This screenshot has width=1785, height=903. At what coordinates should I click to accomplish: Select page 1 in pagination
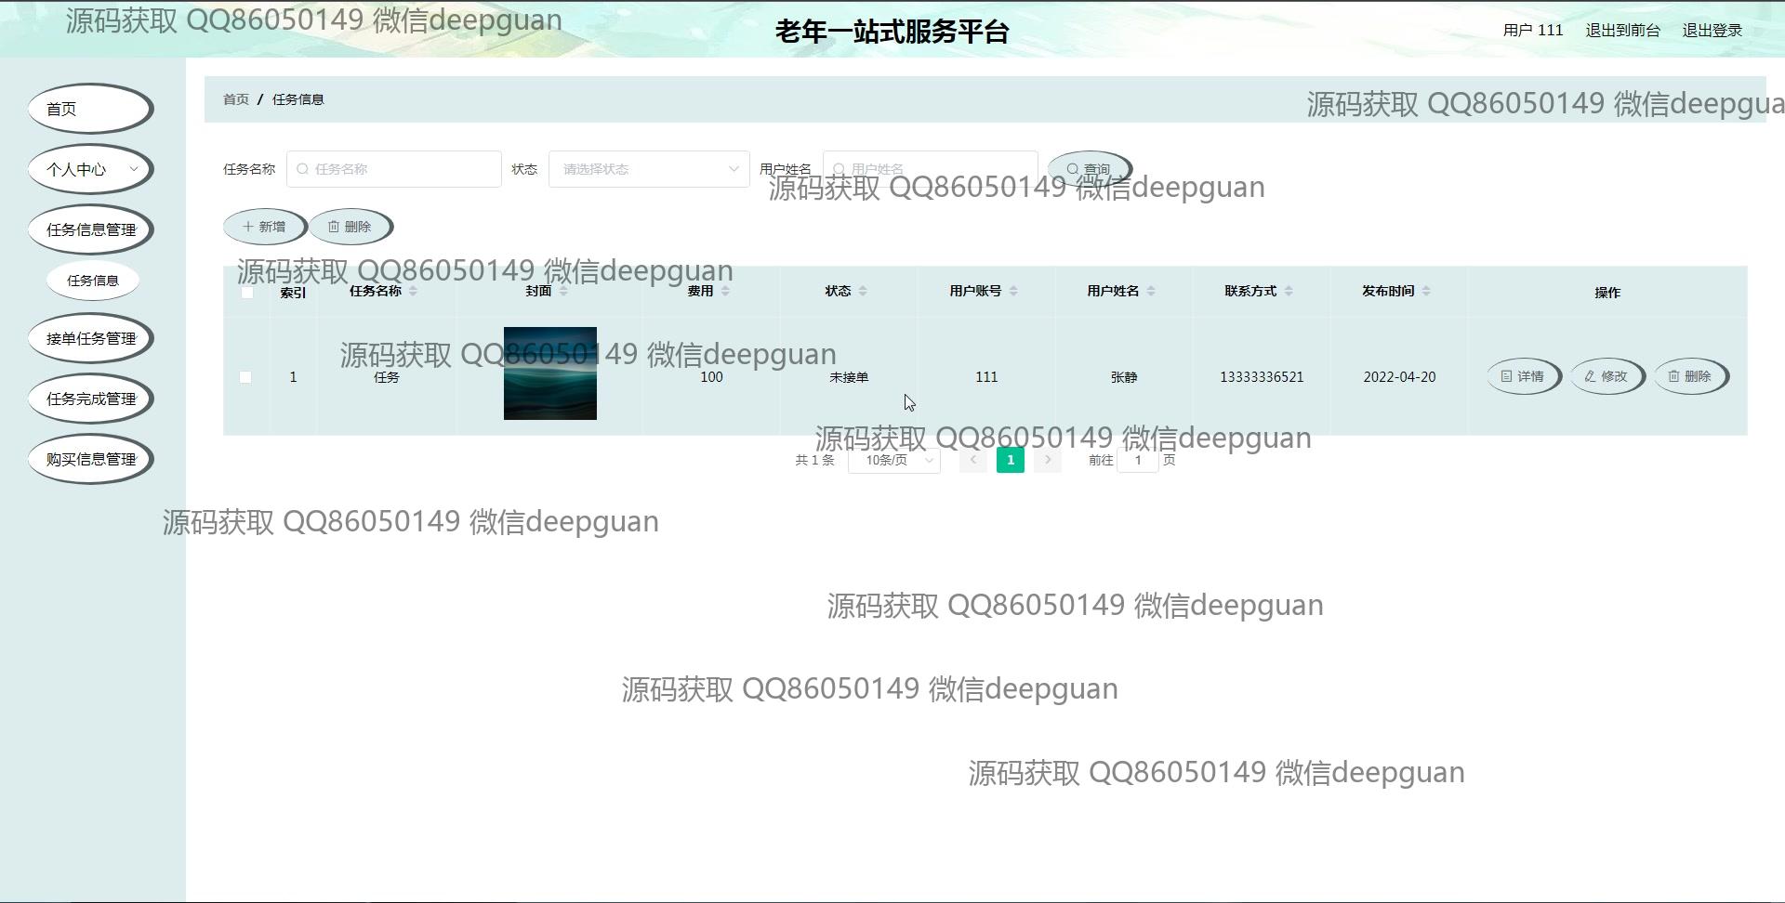click(x=1010, y=460)
